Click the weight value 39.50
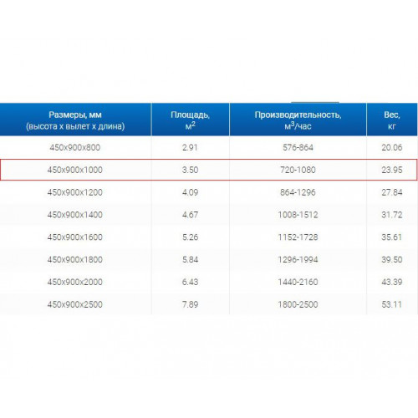This screenshot has height=418, width=418. click(392, 259)
